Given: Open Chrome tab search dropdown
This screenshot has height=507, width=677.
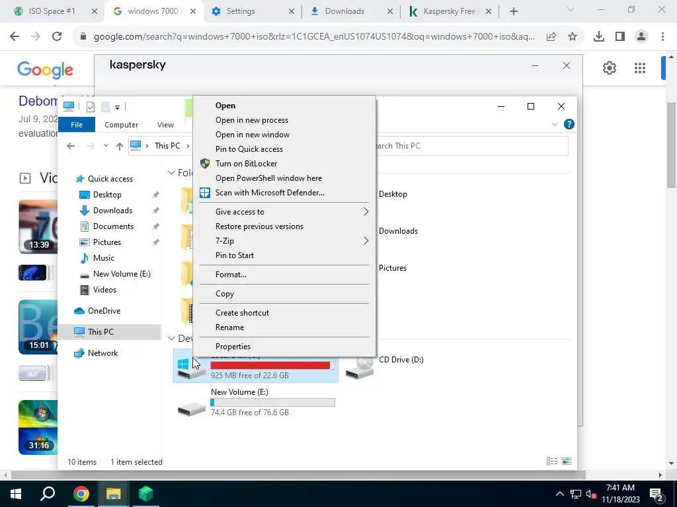Looking at the screenshot, I should click(x=571, y=9).
